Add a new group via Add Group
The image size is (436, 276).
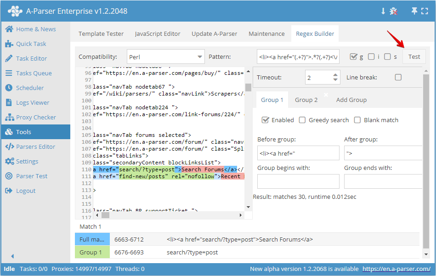(351, 100)
